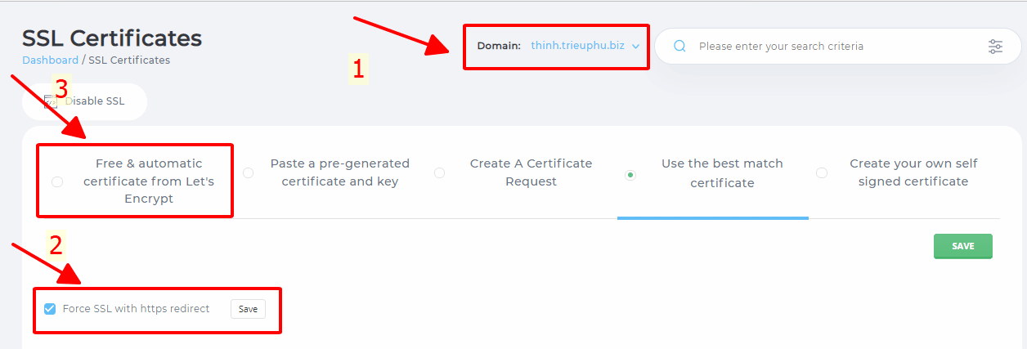Click the search magnifier icon

679,47
